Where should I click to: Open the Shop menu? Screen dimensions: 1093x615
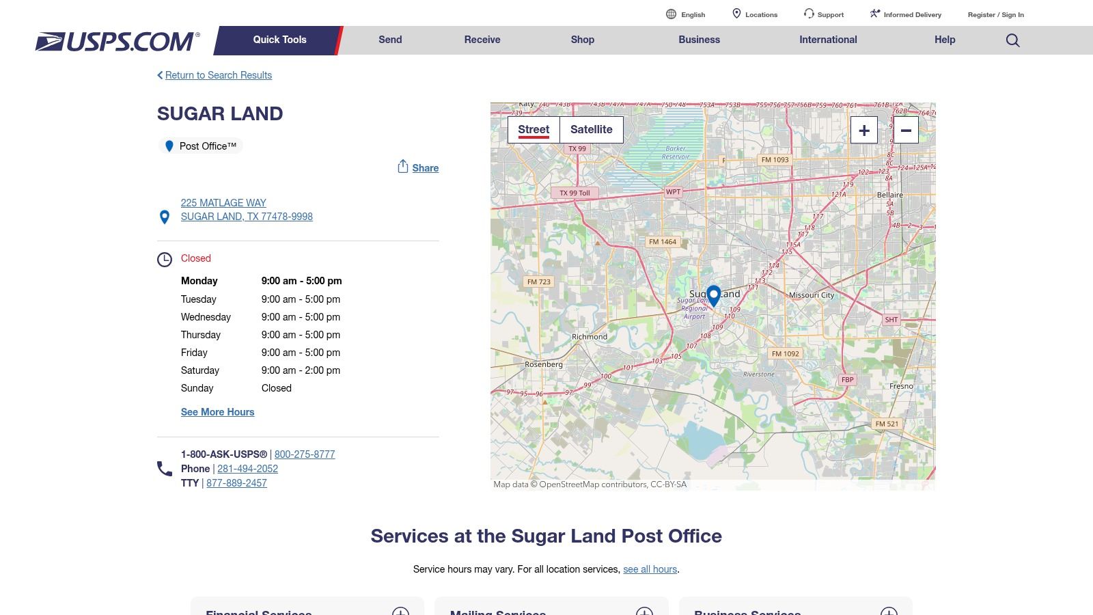point(583,40)
